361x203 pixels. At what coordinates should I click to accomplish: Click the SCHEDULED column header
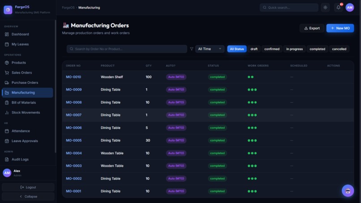click(x=299, y=66)
